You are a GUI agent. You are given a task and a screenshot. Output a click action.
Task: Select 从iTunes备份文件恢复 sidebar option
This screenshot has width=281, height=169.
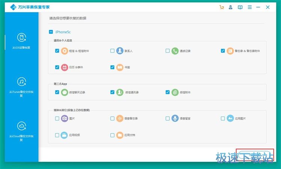(21, 87)
